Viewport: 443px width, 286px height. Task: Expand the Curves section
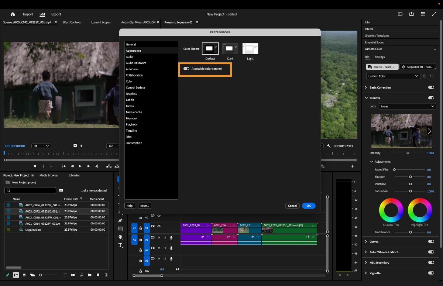(366, 242)
